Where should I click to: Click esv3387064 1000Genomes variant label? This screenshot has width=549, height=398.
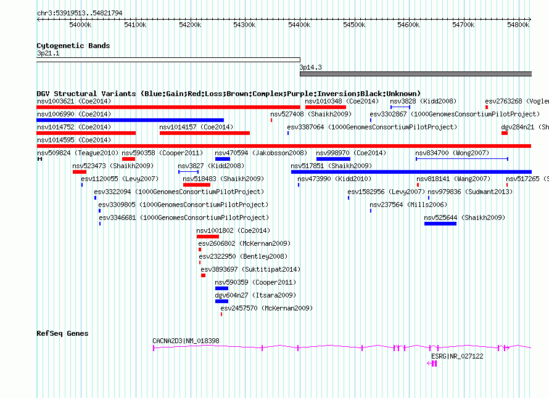[x=372, y=128]
